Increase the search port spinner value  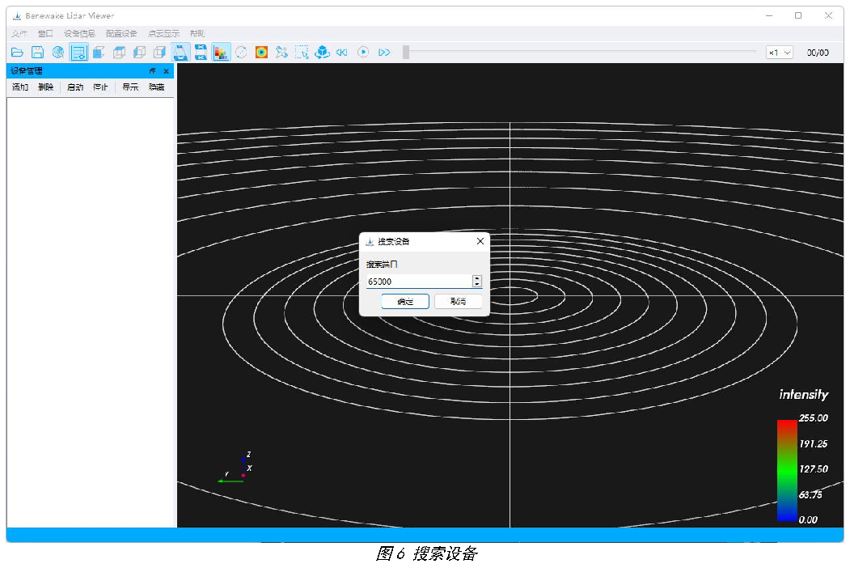[x=477, y=278]
